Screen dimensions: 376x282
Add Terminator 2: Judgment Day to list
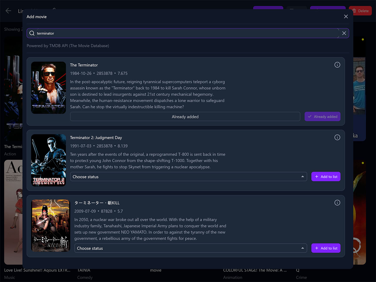click(326, 177)
